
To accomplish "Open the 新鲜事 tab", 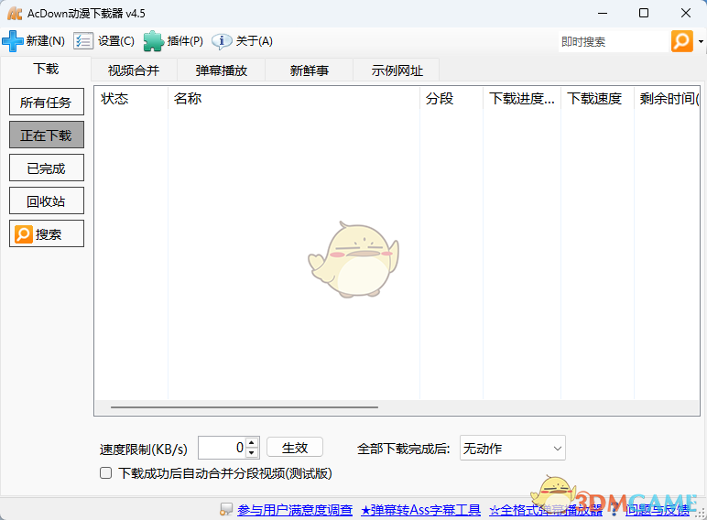I will (x=309, y=70).
